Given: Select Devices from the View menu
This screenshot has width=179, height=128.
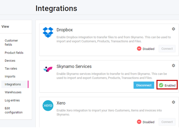Looking at the screenshot, I should coord(10,61).
